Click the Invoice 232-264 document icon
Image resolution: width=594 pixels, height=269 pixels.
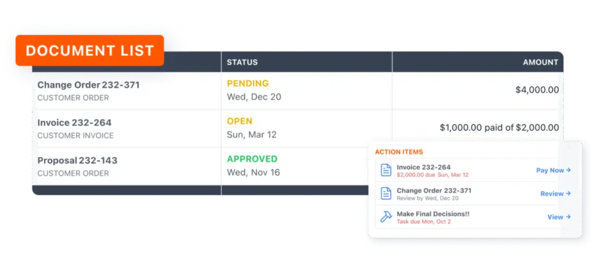coord(386,170)
